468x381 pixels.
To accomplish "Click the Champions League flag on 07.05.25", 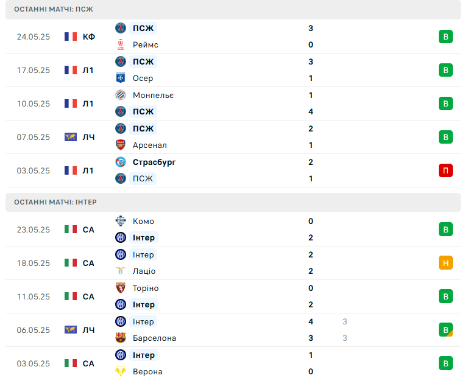I will tap(71, 137).
